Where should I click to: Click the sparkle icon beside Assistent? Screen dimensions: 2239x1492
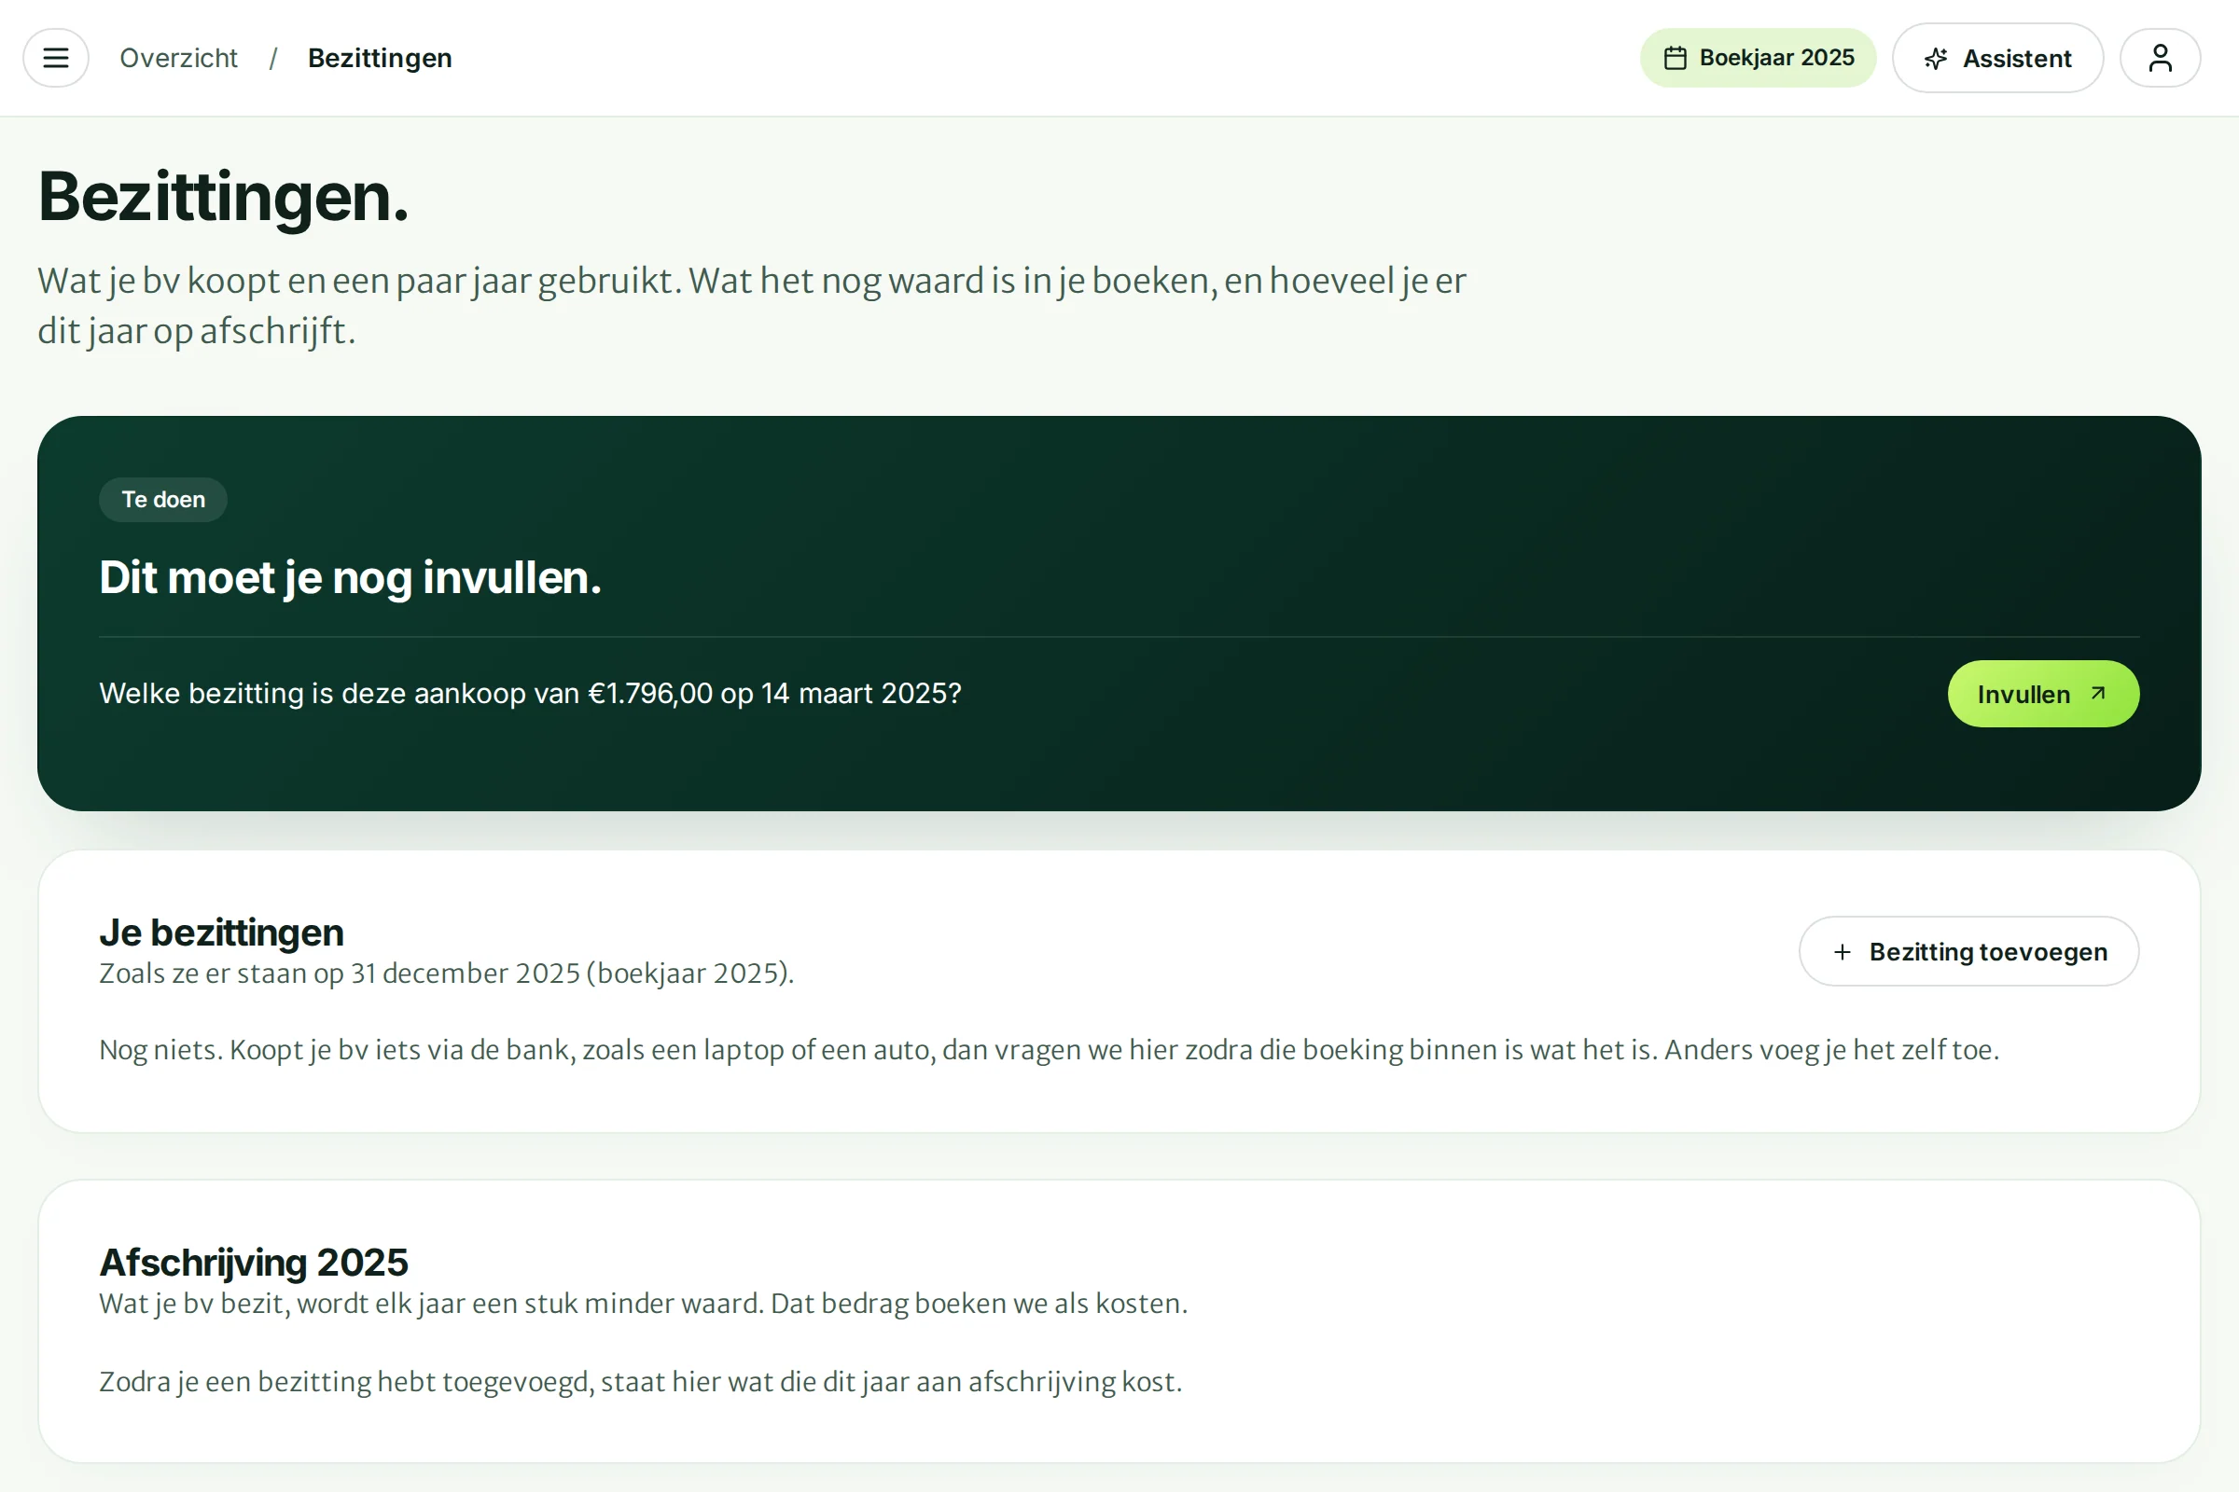click(1935, 59)
